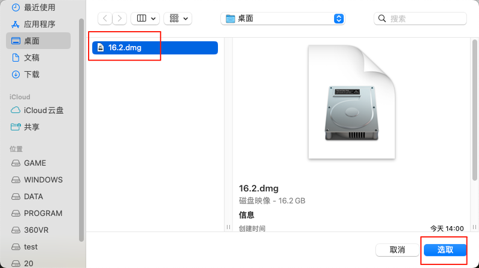Click the forward navigation arrow
The height and width of the screenshot is (268, 479).
tap(120, 19)
